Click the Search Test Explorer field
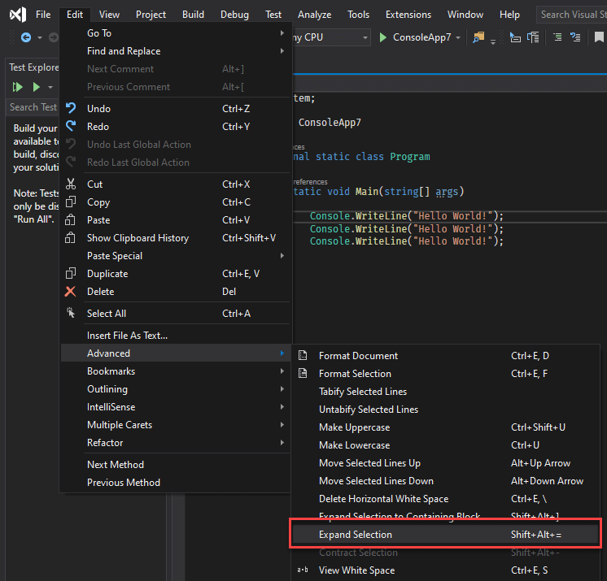607x581 pixels. point(33,107)
